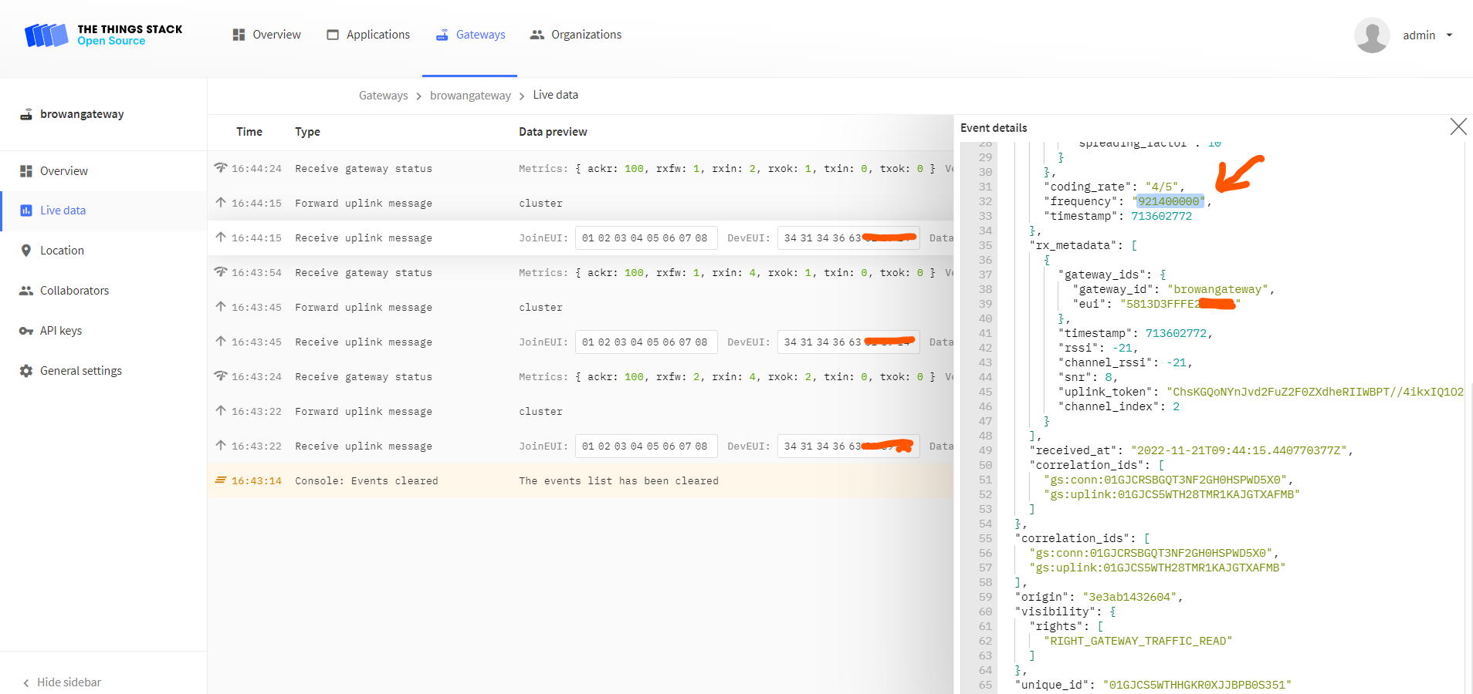The width and height of the screenshot is (1473, 694).
Task: Open the admin user dropdown arrow
Action: point(1449,35)
